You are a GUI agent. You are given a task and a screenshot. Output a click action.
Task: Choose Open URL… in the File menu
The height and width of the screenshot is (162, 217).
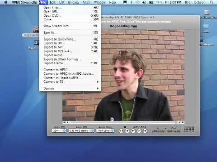70,11
